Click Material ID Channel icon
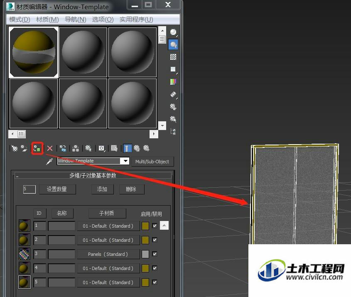 click(102, 148)
